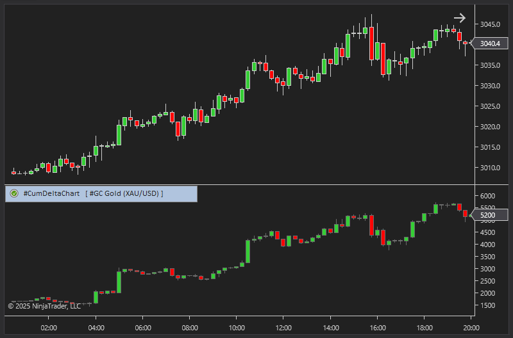513x338 pixels.
Task: Click the divider between price and delta panels
Action: click(x=256, y=185)
